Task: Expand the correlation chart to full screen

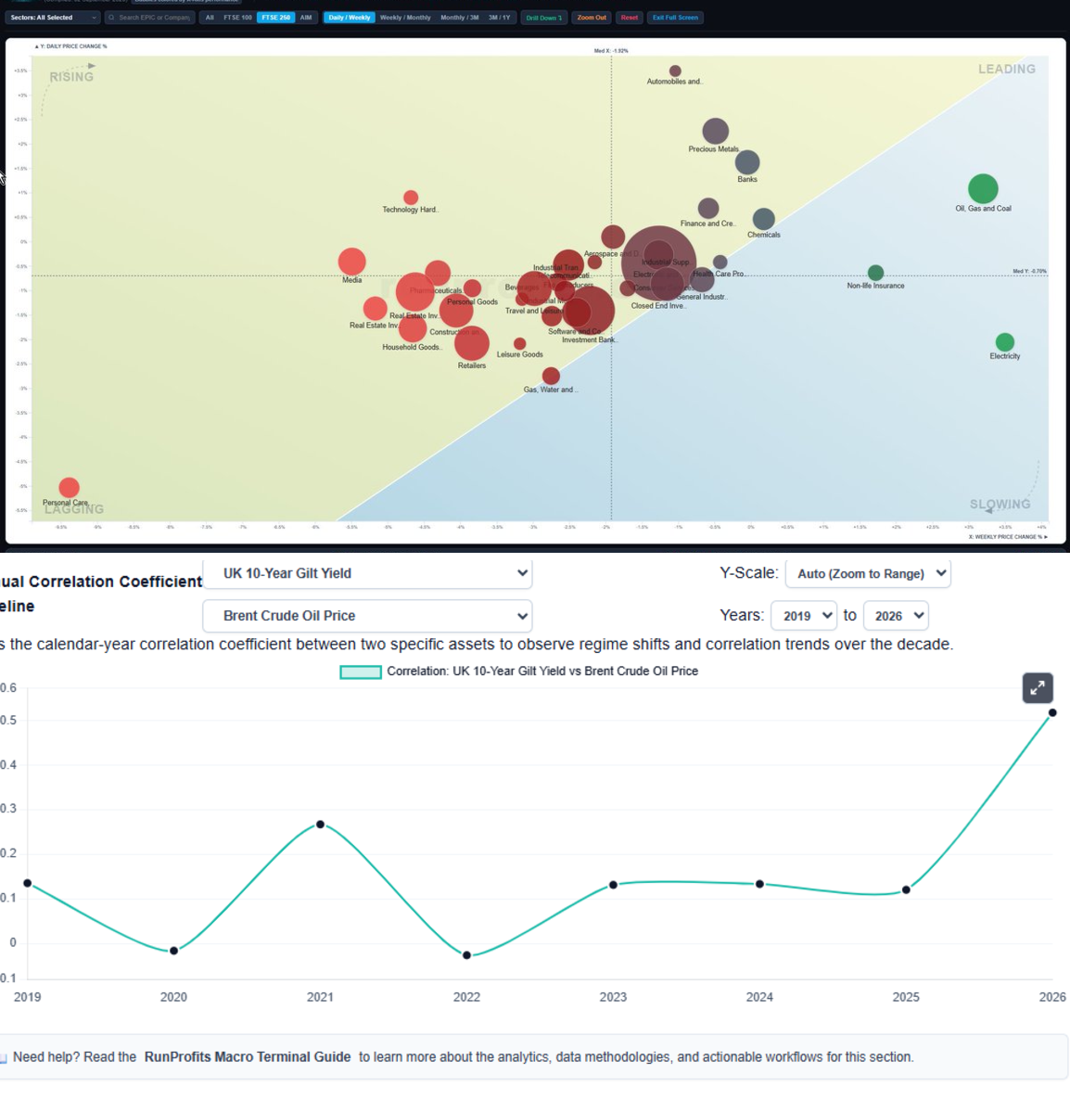Action: 1038,688
